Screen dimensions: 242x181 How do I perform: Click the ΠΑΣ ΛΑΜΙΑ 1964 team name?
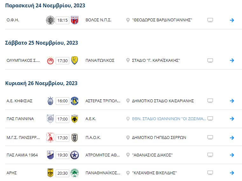click(22, 155)
